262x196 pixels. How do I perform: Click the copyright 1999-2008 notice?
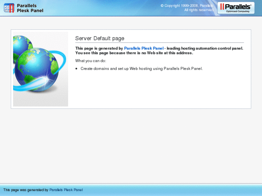coord(187,6)
